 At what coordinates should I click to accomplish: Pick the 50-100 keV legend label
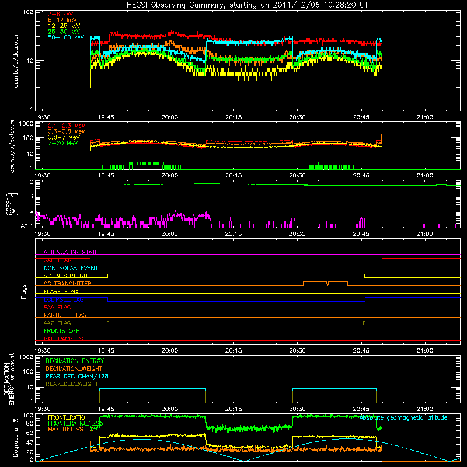click(x=66, y=37)
